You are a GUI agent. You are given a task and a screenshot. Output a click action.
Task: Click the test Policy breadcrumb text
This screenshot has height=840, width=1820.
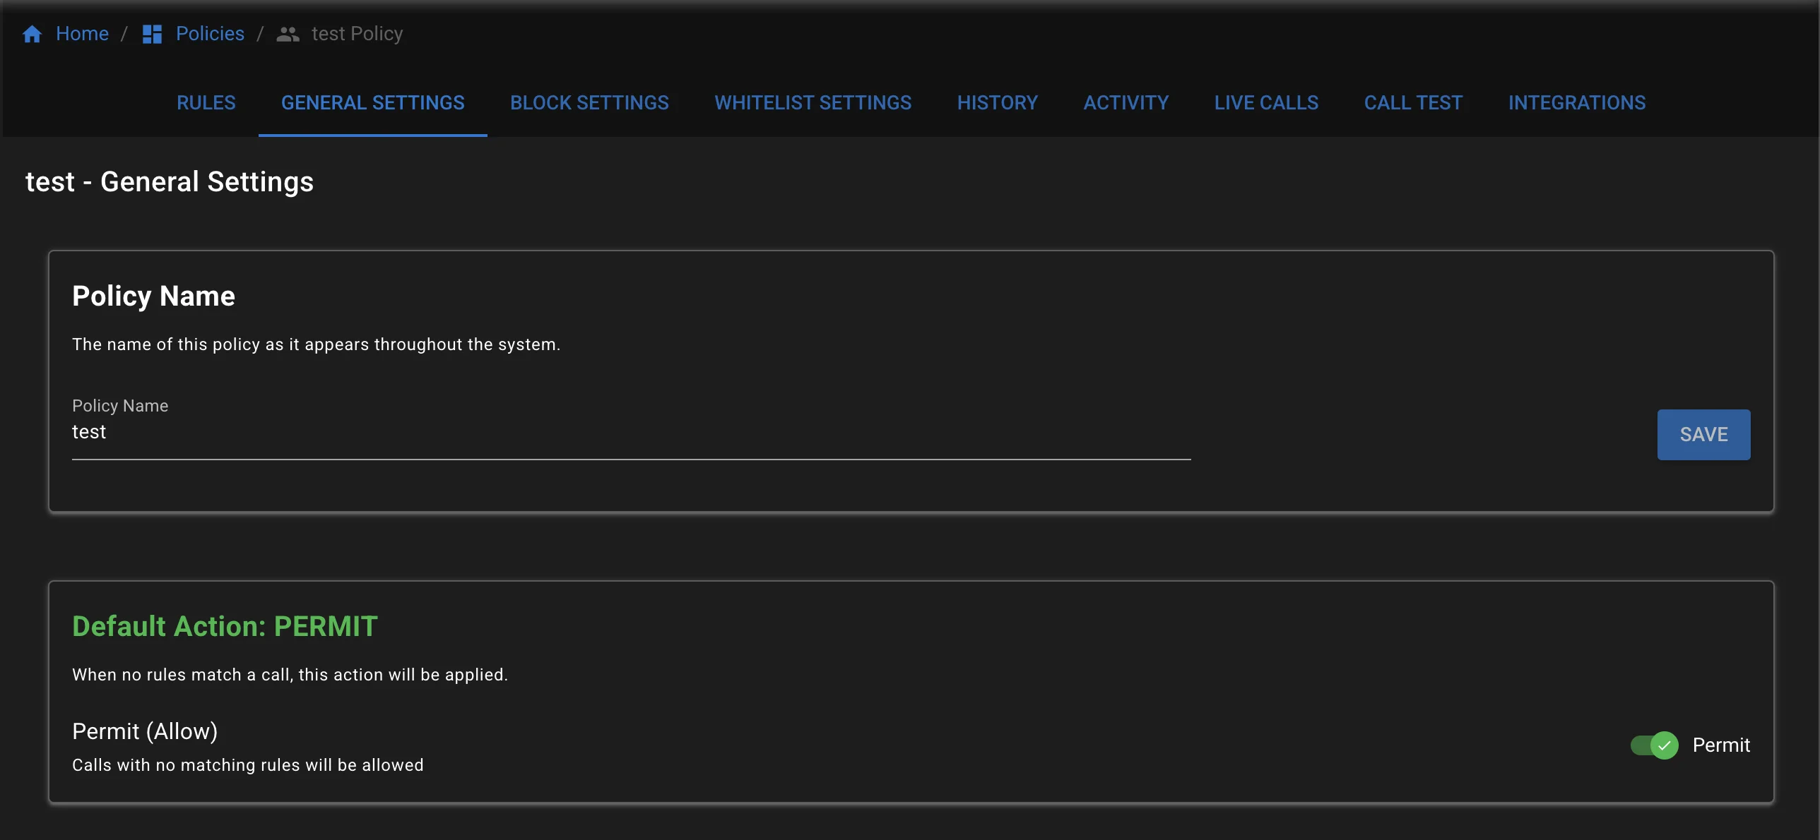point(357,34)
